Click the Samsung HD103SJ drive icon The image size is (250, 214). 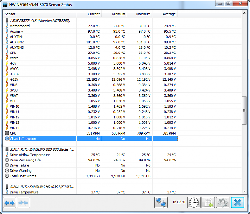pyautogui.click(x=7, y=187)
